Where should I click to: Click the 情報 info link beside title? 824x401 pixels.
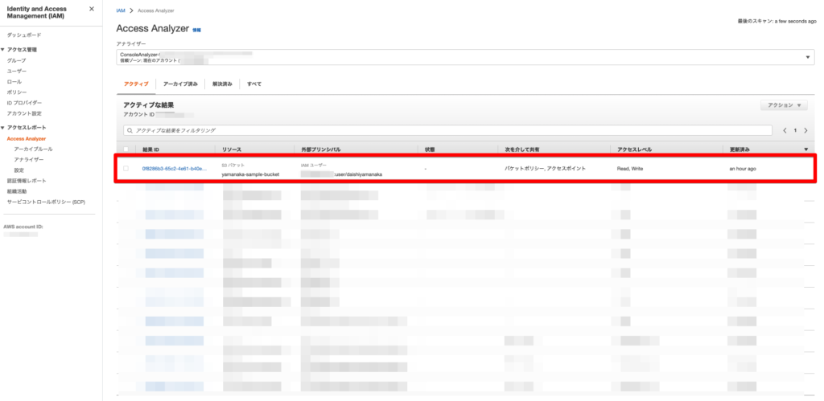coord(197,30)
